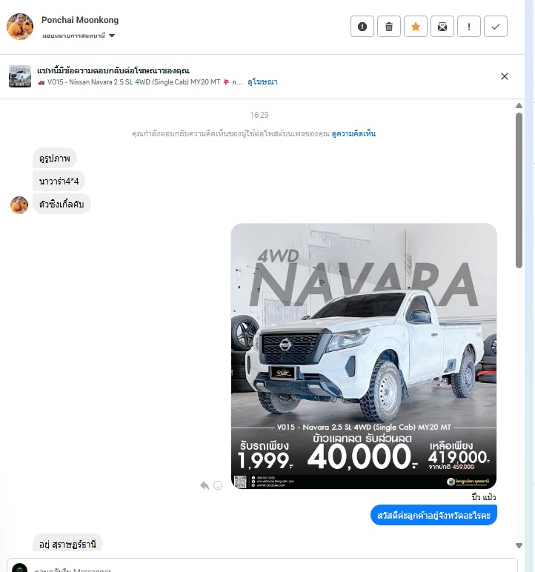The image size is (535, 572).
Task: Expand the assign conversation dropdown
Action: click(79, 36)
